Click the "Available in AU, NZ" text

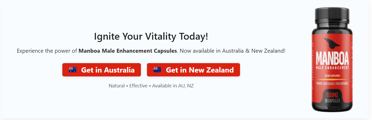tap(173, 86)
